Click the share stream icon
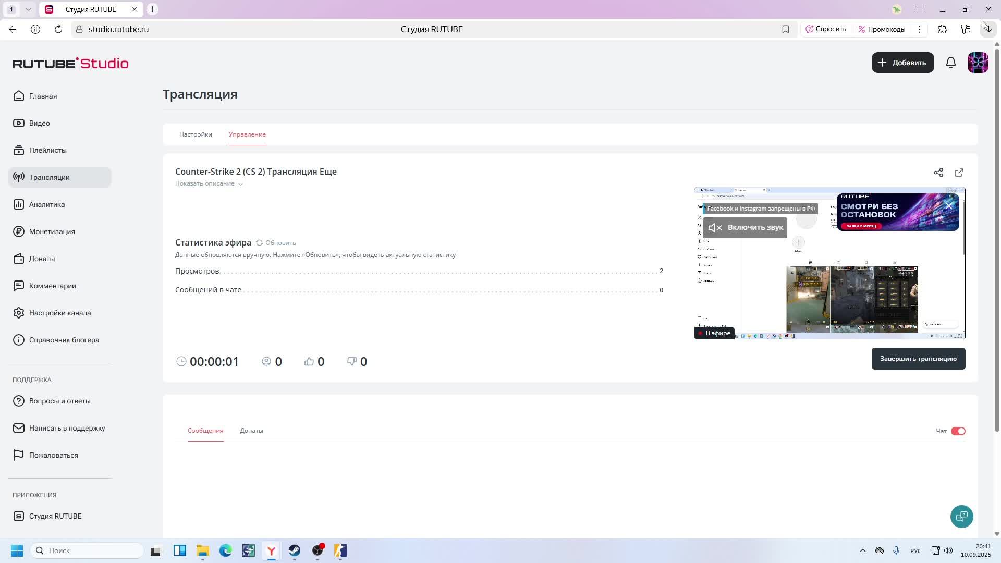The height and width of the screenshot is (563, 1001). coord(938,173)
